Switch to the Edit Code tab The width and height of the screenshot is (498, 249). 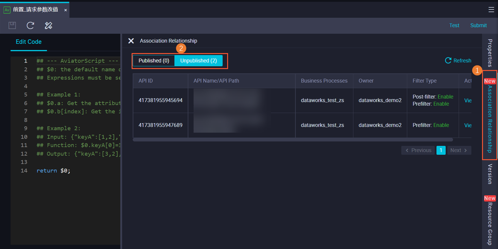pyautogui.click(x=29, y=42)
